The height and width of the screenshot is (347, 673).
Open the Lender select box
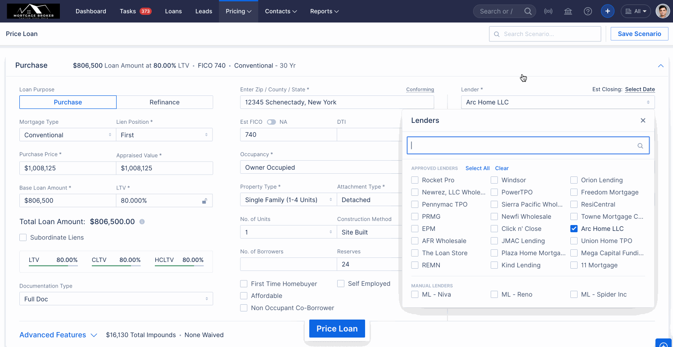pos(558,102)
